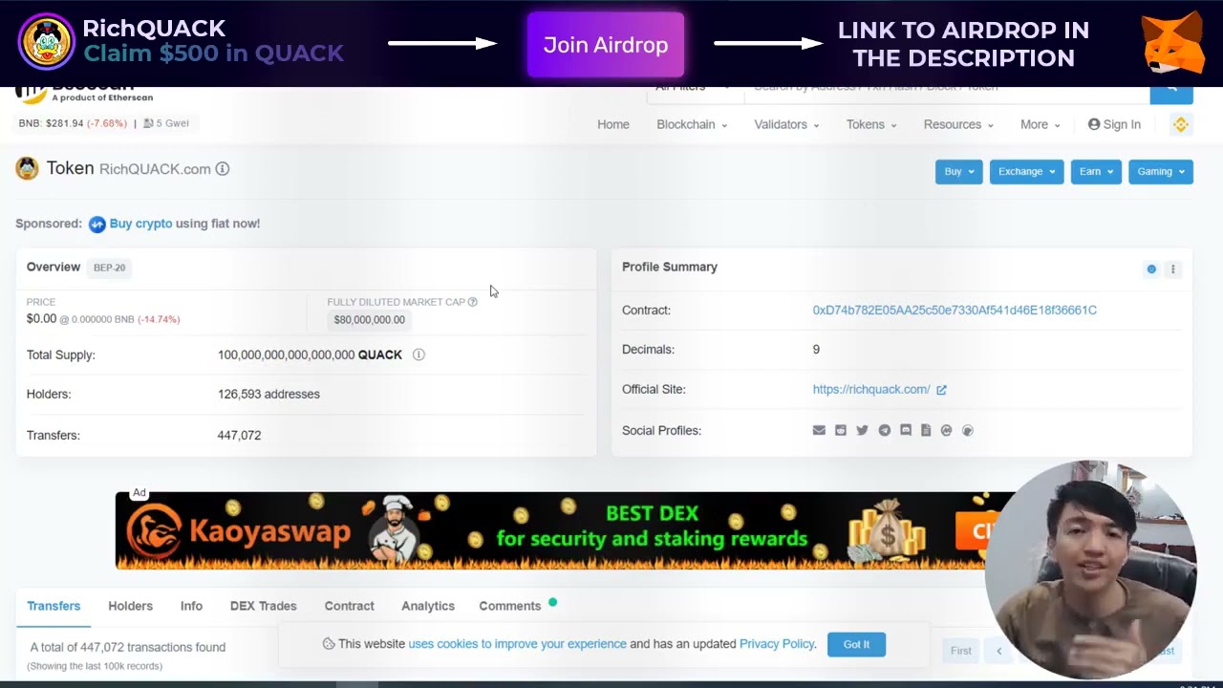Click the info icon beside Total Supply

[418, 355]
